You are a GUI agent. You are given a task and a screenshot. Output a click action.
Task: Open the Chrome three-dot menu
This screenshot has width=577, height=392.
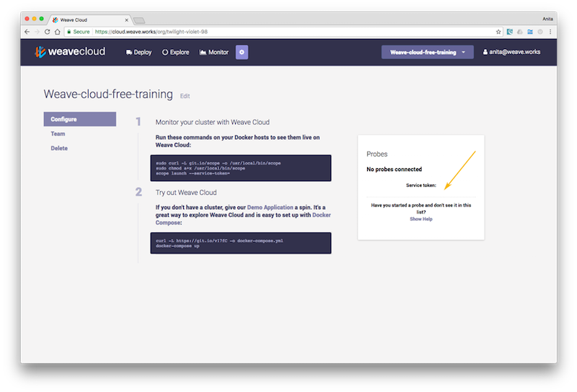click(x=550, y=32)
